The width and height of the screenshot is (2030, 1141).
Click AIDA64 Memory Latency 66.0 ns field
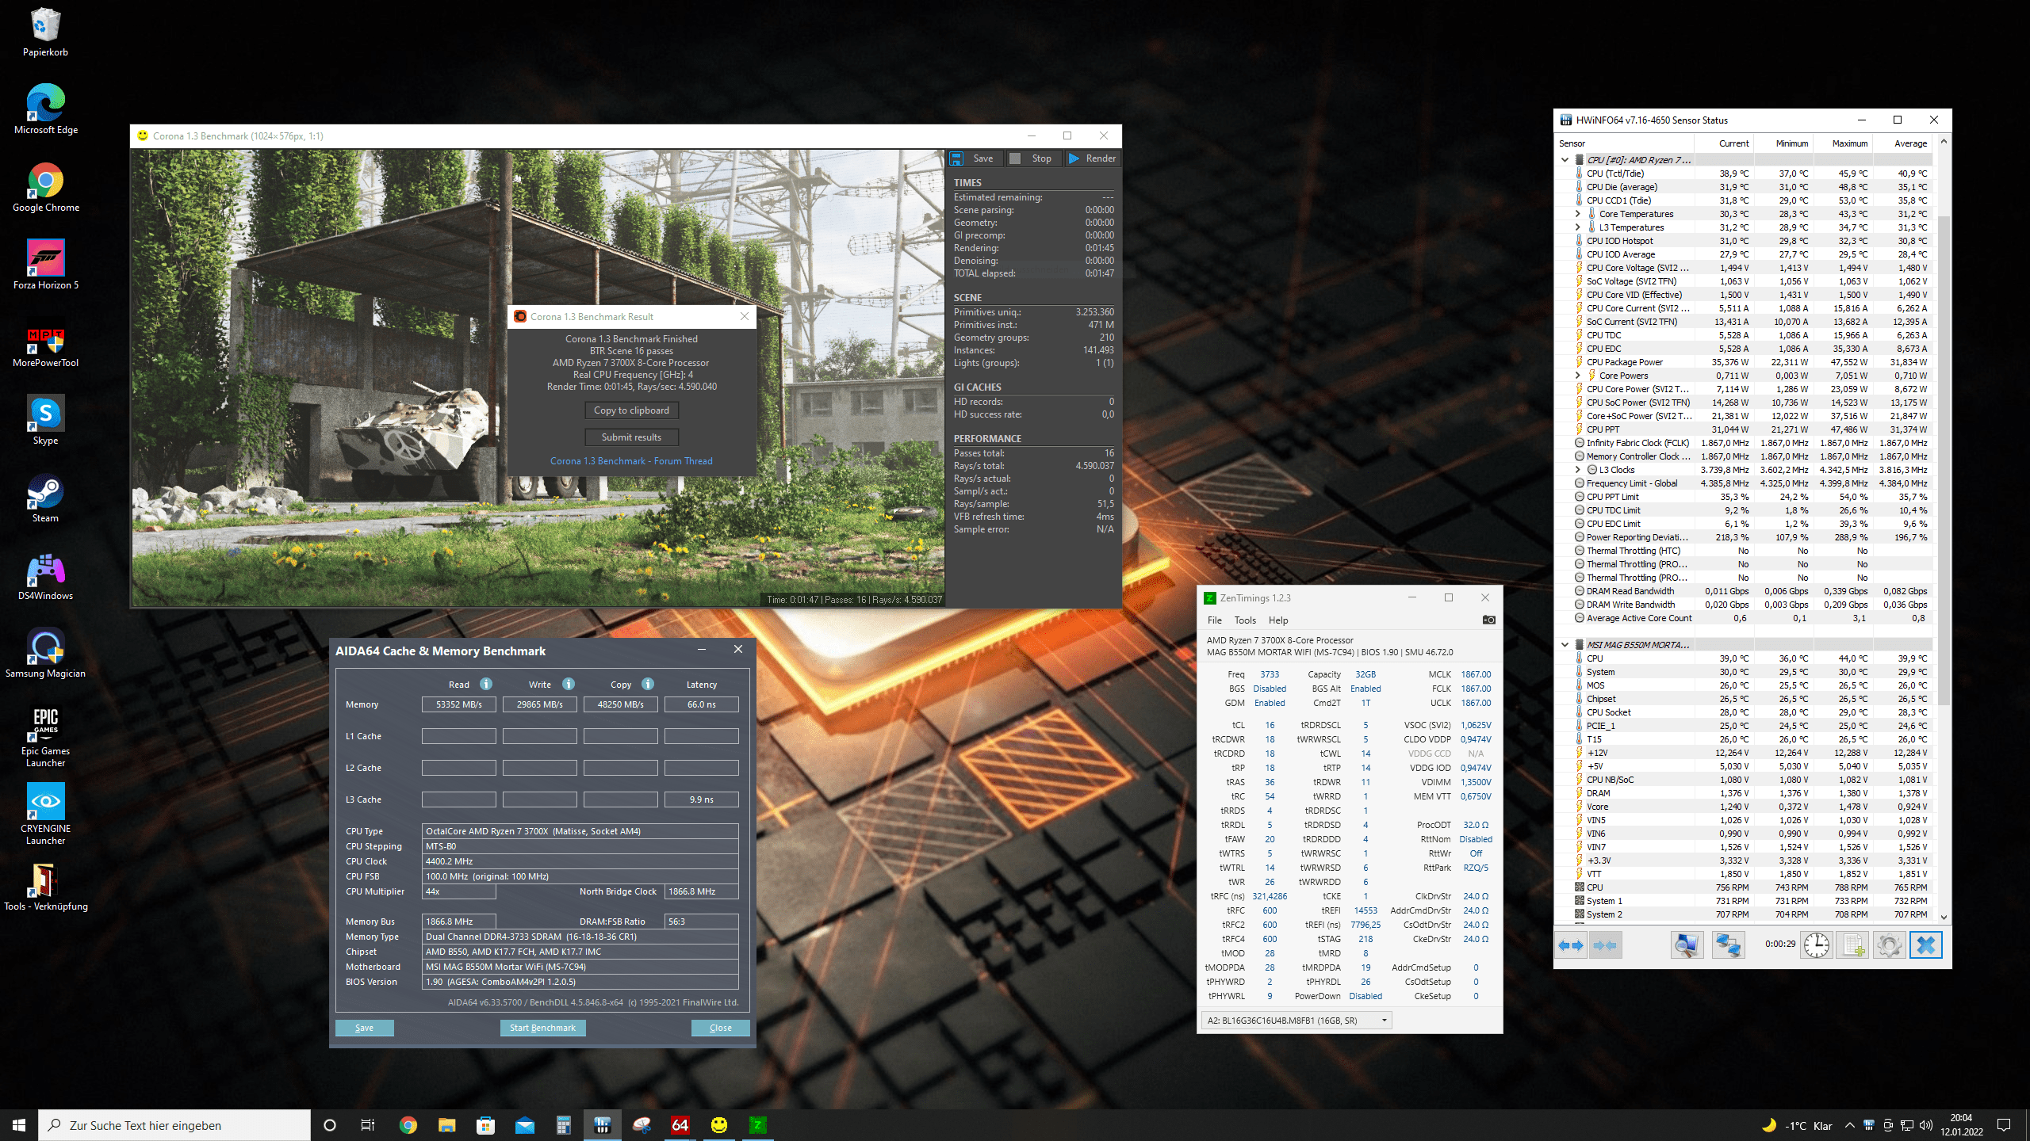coord(701,704)
